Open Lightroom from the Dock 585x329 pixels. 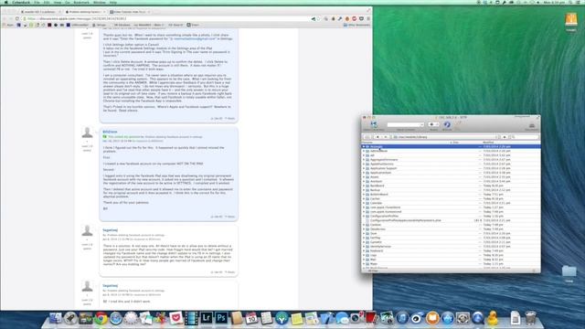(207, 318)
